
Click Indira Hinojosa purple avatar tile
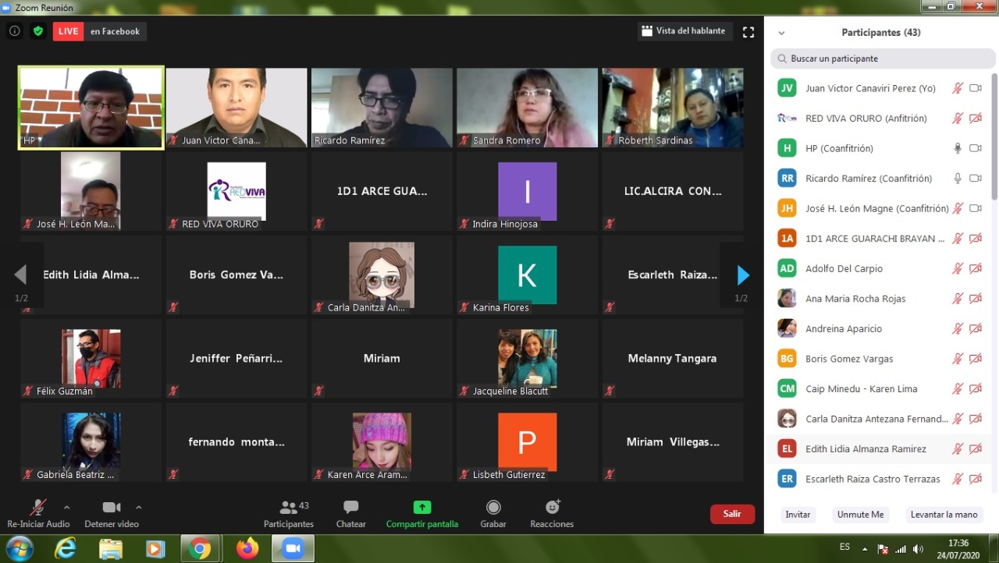tap(528, 191)
